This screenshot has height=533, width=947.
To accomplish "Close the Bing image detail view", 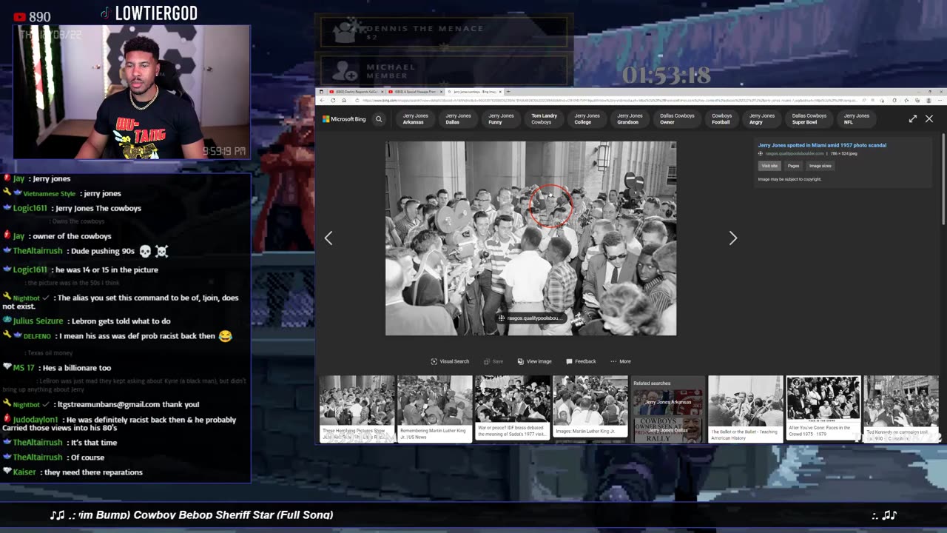I will (929, 118).
